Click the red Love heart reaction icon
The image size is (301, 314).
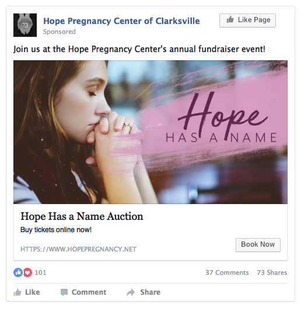pos(28,272)
